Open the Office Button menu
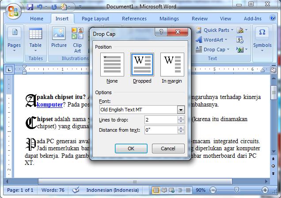 pos(13,11)
